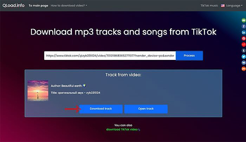Share page on Tumblr
Screen dimensions: 246x142
point(244,50)
